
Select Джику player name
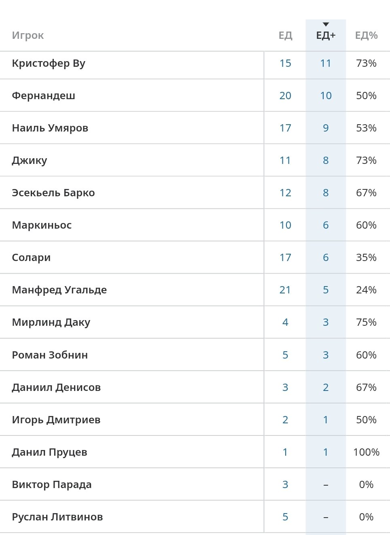[30, 161]
